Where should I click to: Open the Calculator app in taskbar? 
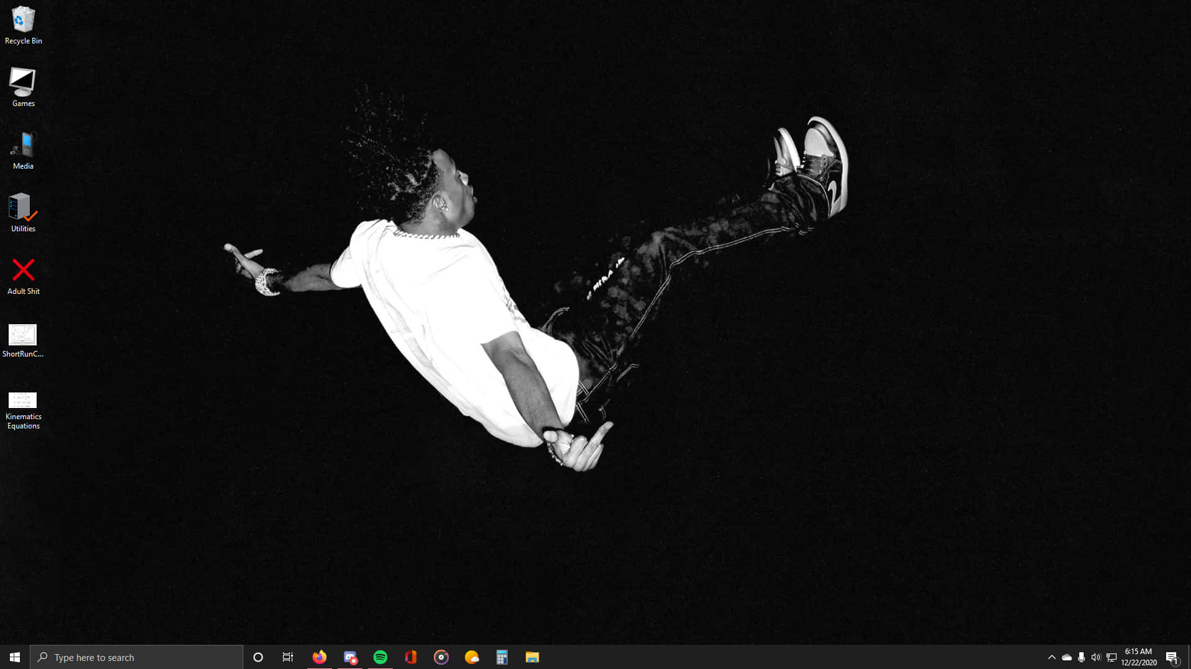502,657
